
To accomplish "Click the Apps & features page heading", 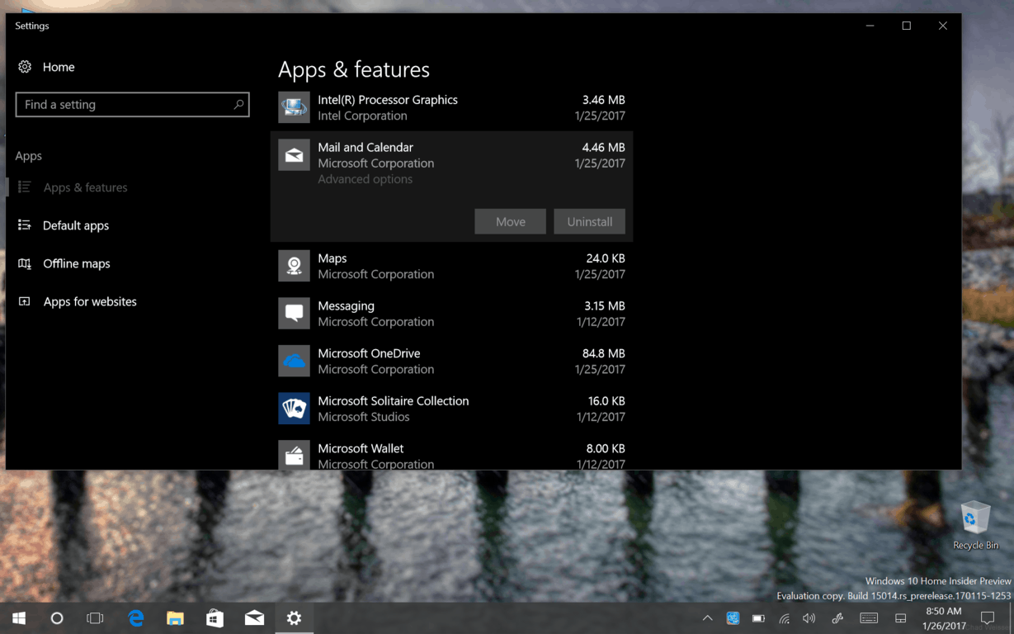I will point(354,69).
